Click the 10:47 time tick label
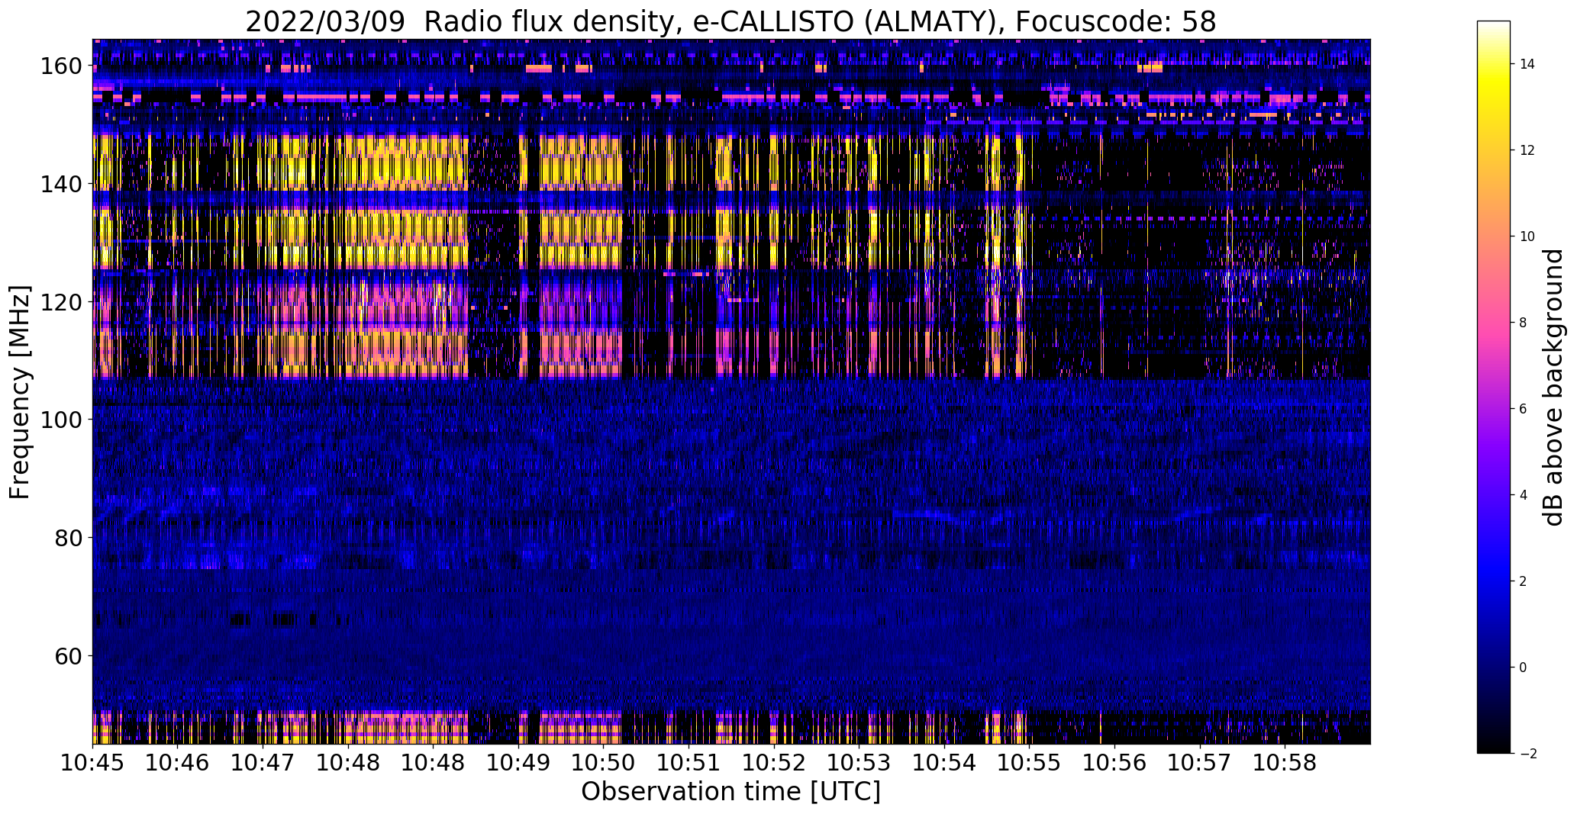This screenshot has height=814, width=1577. (263, 763)
